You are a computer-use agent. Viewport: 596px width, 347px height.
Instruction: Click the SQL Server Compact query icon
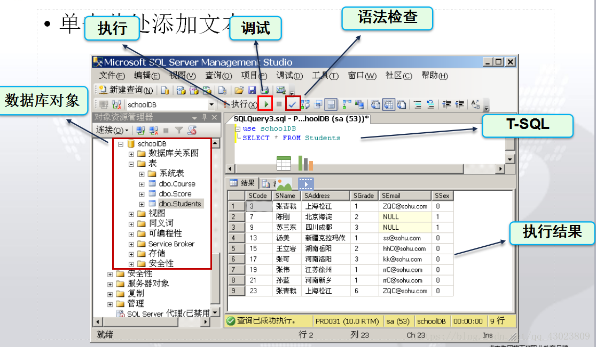tap(223, 90)
